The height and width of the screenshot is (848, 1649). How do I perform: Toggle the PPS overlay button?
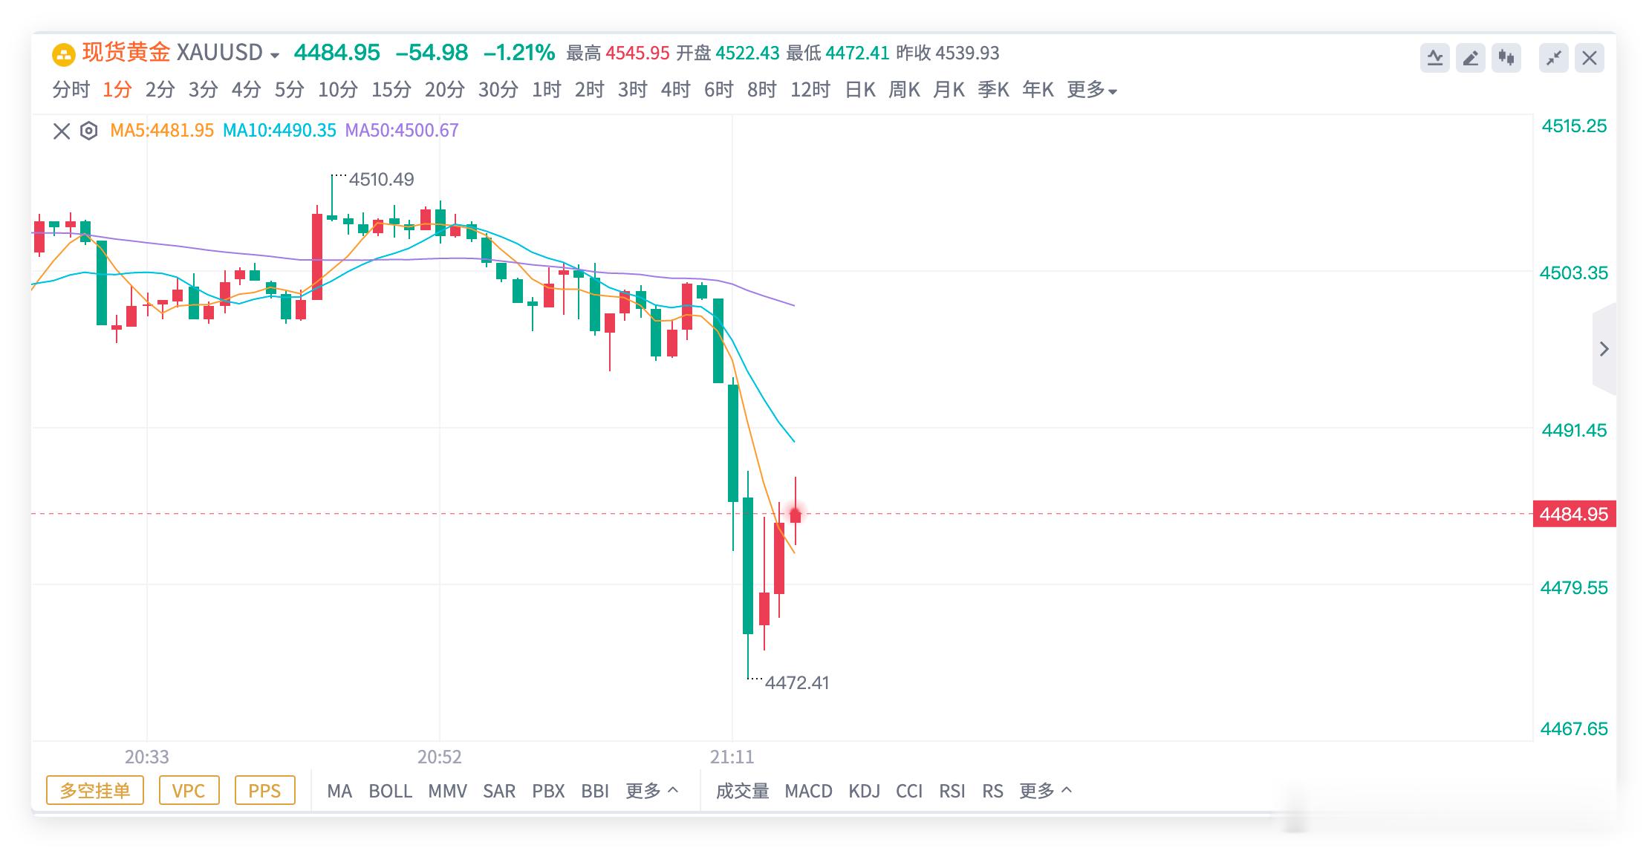tap(264, 791)
